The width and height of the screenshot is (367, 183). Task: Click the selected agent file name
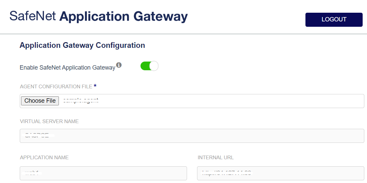(81, 101)
